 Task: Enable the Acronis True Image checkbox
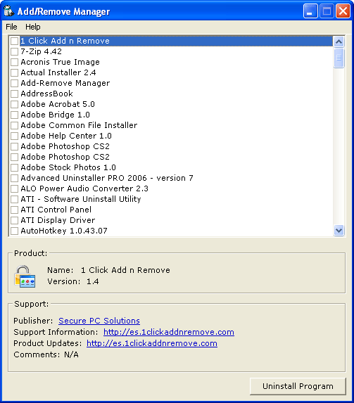tap(14, 62)
